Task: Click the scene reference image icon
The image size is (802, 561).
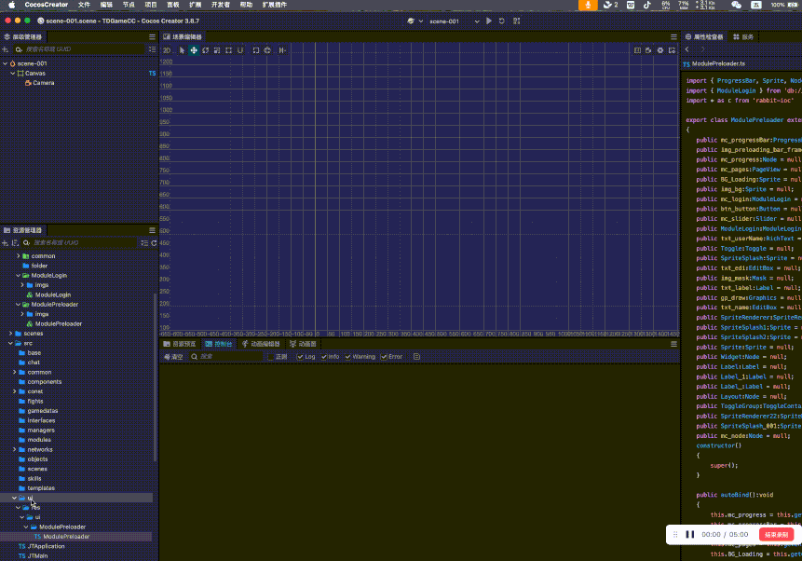Action: (637, 50)
